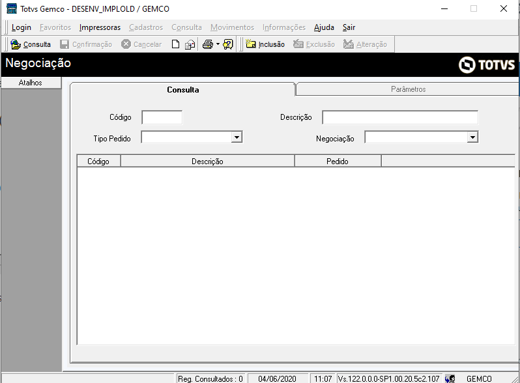This screenshot has height=383, width=520.
Task: Minimize the Totvs Gemco window
Action: [x=444, y=8]
